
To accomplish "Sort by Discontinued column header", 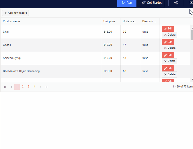I will pos(149,21).
